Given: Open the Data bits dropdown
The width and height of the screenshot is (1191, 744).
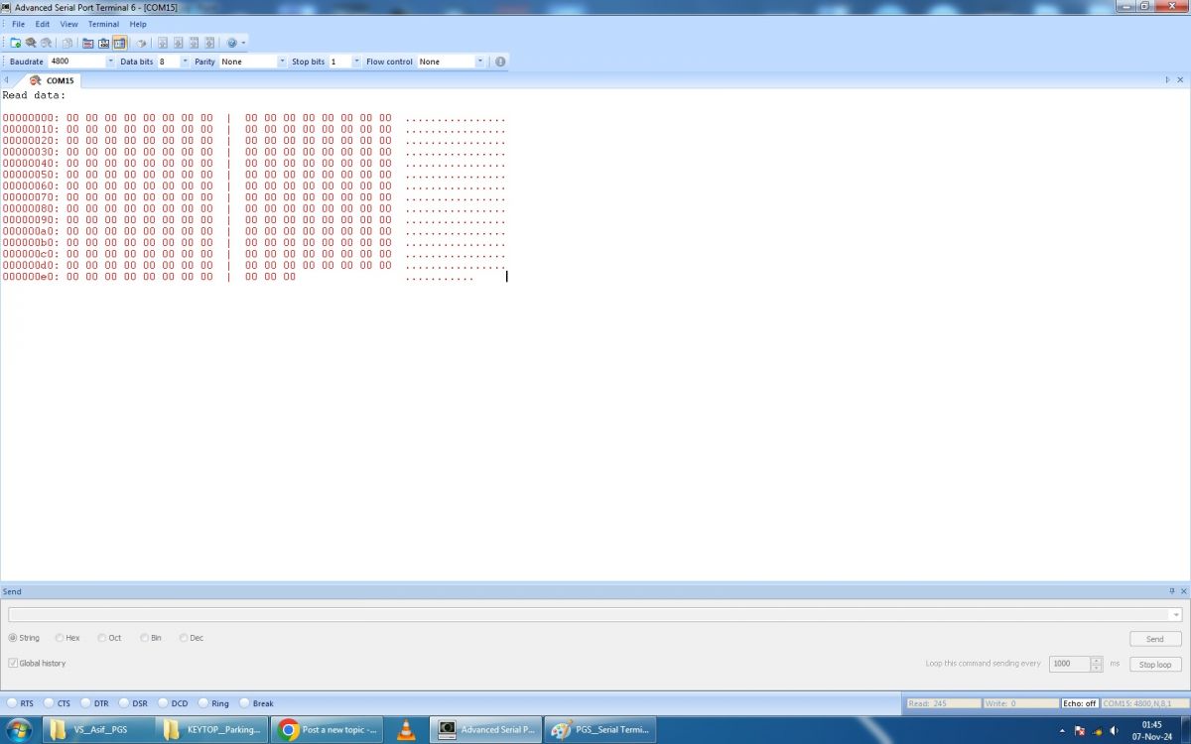Looking at the screenshot, I should pos(185,62).
